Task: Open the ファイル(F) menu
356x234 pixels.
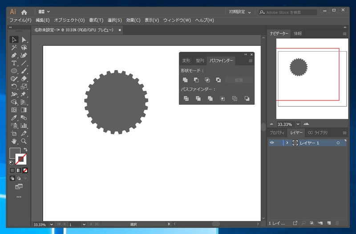Action: coord(20,20)
